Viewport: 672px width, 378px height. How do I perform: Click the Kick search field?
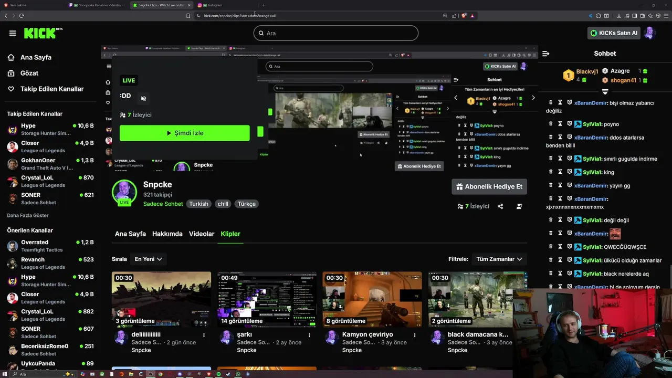[336, 33]
